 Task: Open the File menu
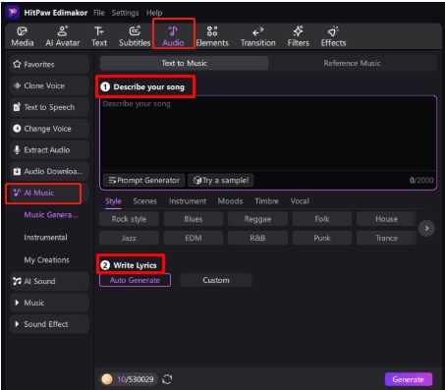point(99,13)
